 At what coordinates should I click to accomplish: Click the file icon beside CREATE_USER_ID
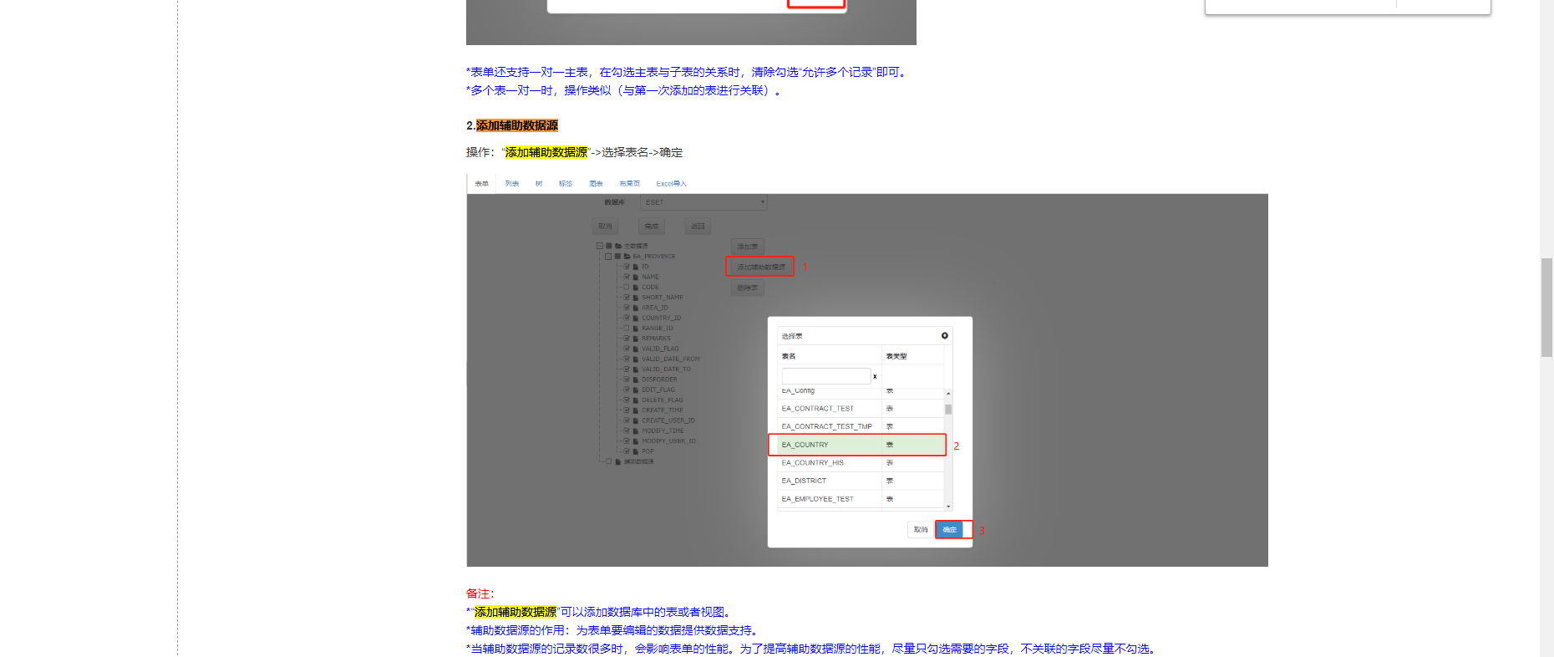pyautogui.click(x=636, y=420)
